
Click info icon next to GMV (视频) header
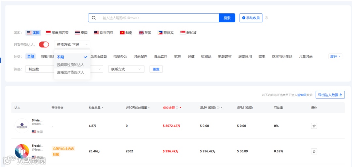click(218, 107)
